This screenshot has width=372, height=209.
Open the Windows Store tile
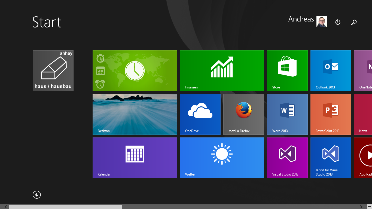(287, 71)
